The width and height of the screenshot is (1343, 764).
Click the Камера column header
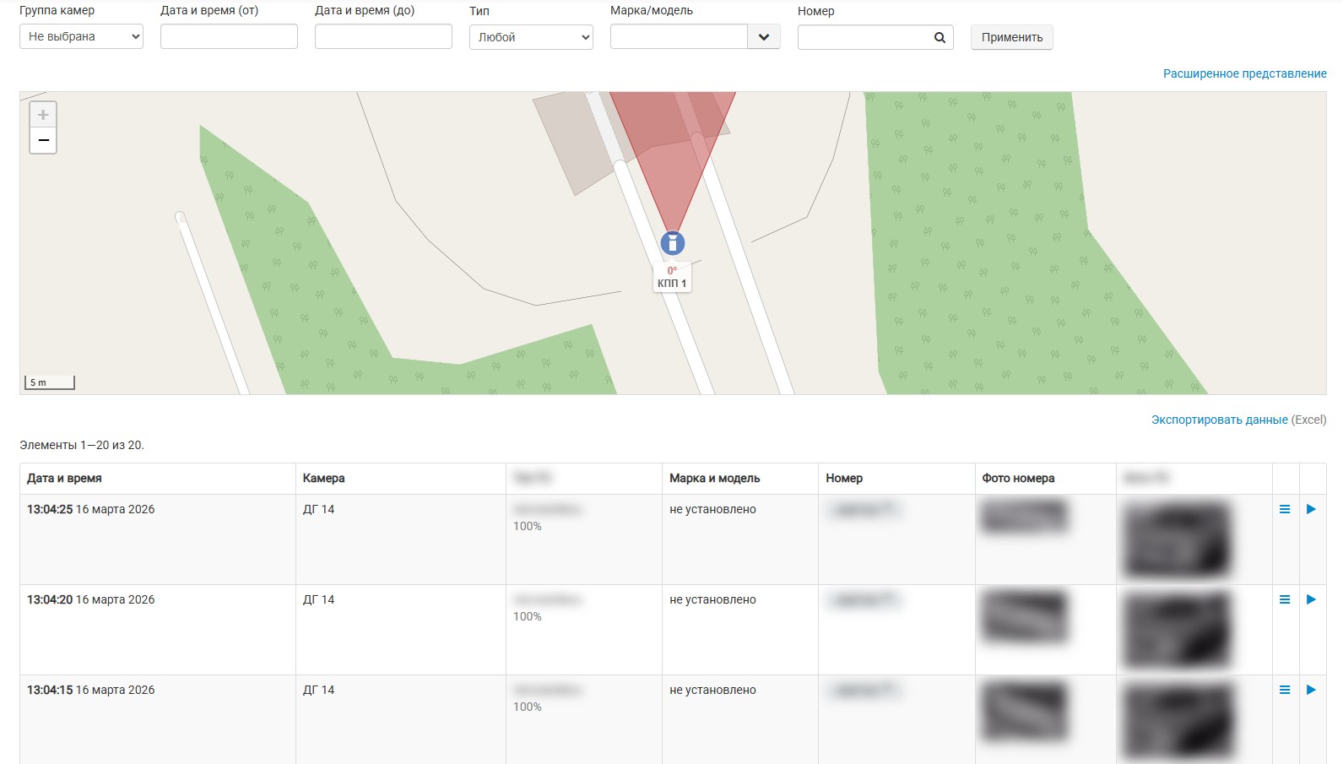click(x=323, y=478)
